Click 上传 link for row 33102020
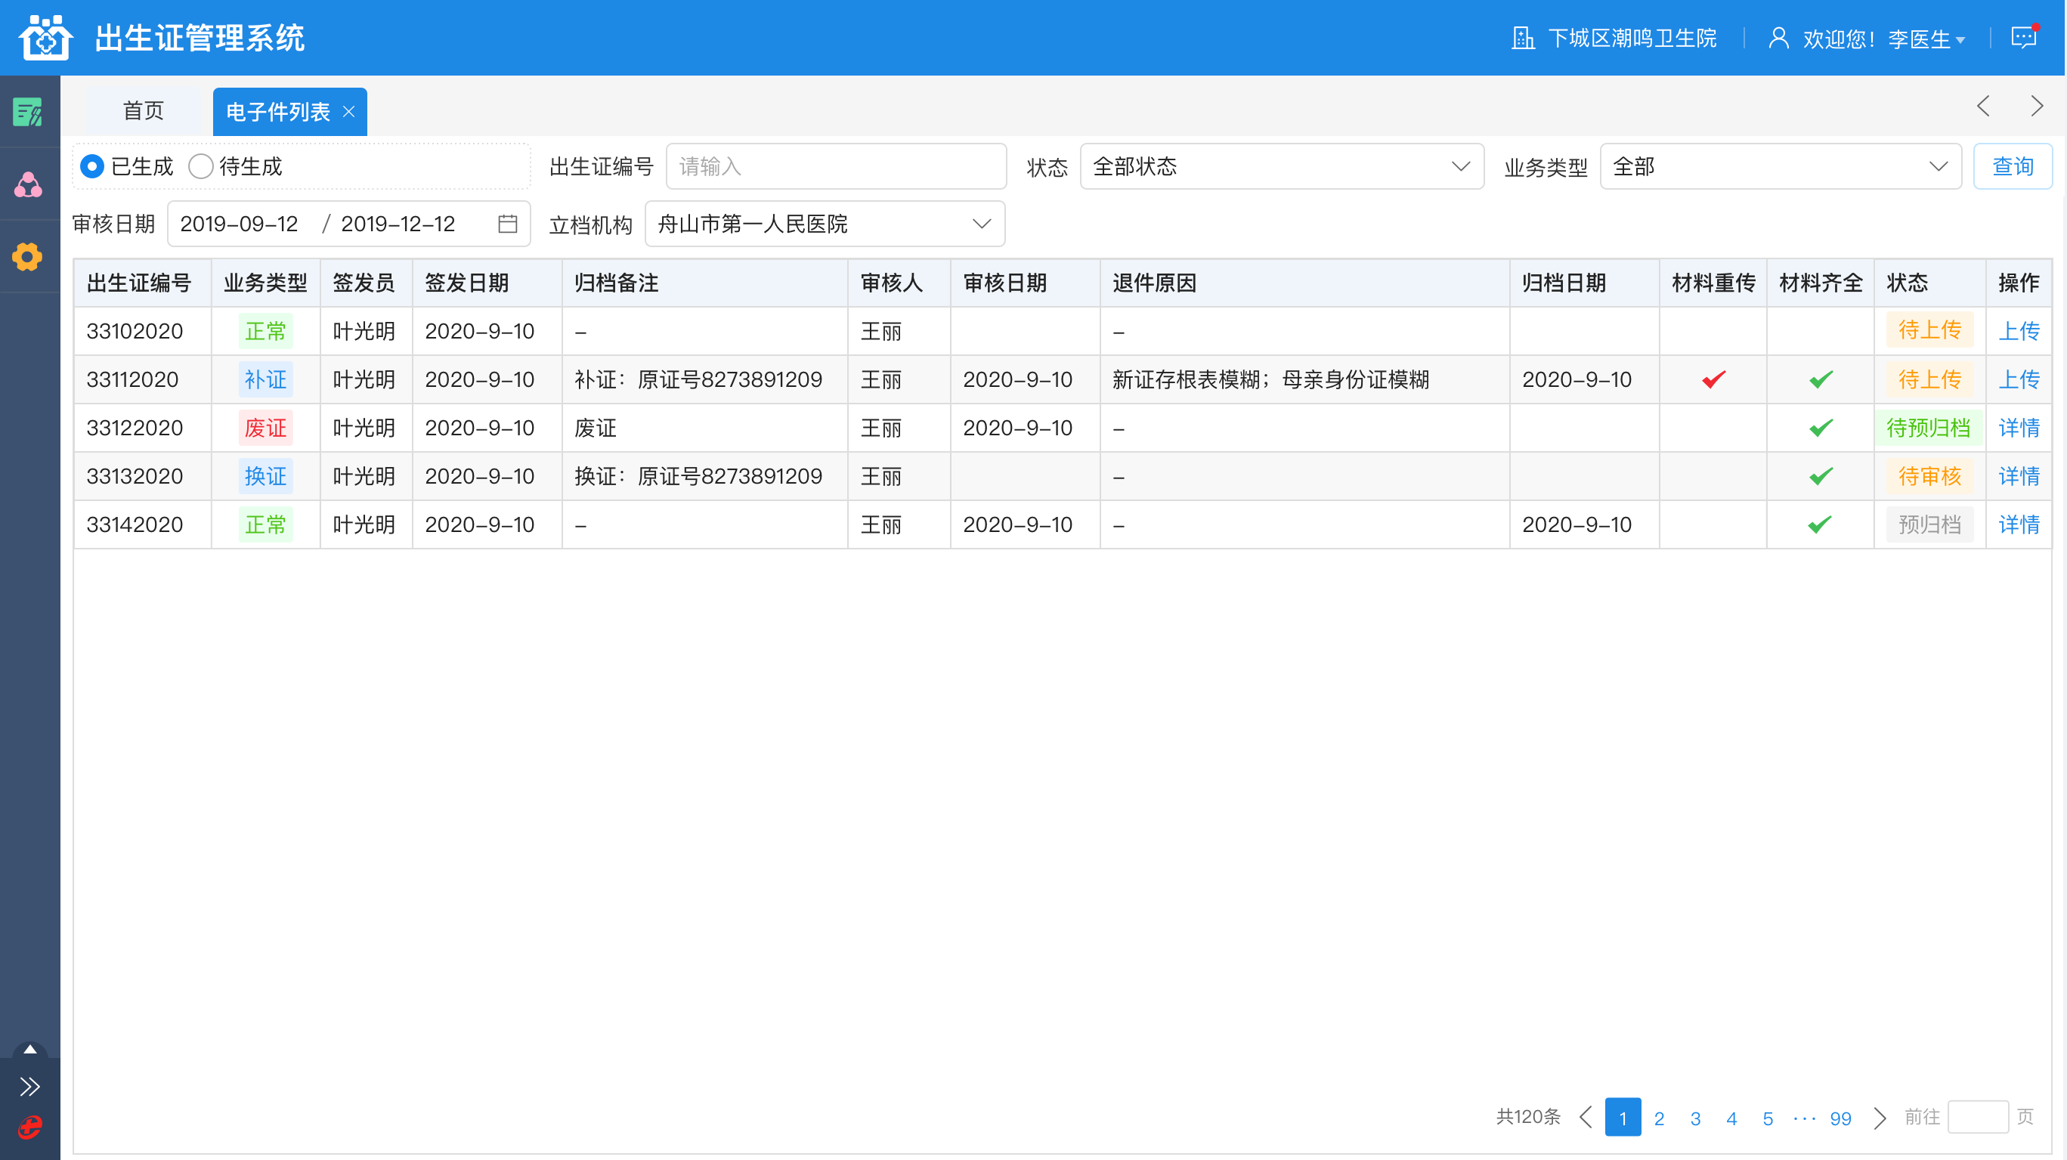The image size is (2067, 1160). click(x=2019, y=330)
